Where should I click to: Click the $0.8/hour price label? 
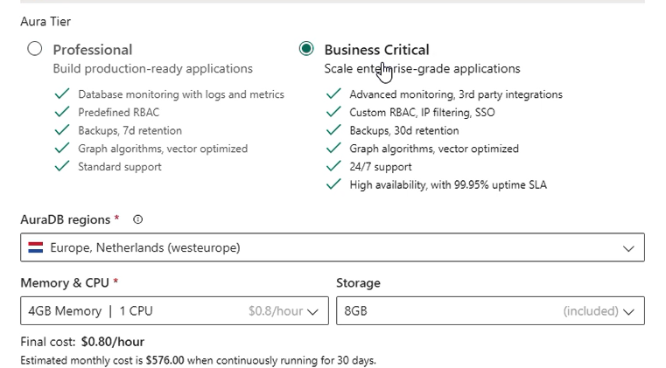[276, 311]
